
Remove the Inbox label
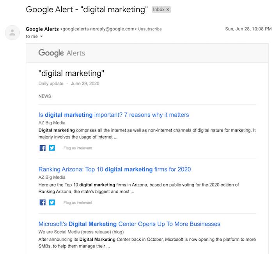pos(168,10)
